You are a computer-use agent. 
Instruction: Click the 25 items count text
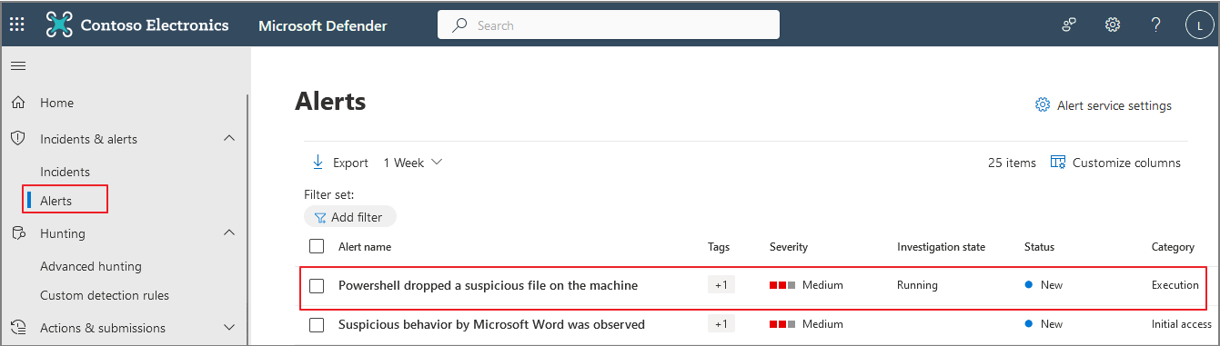[1012, 163]
